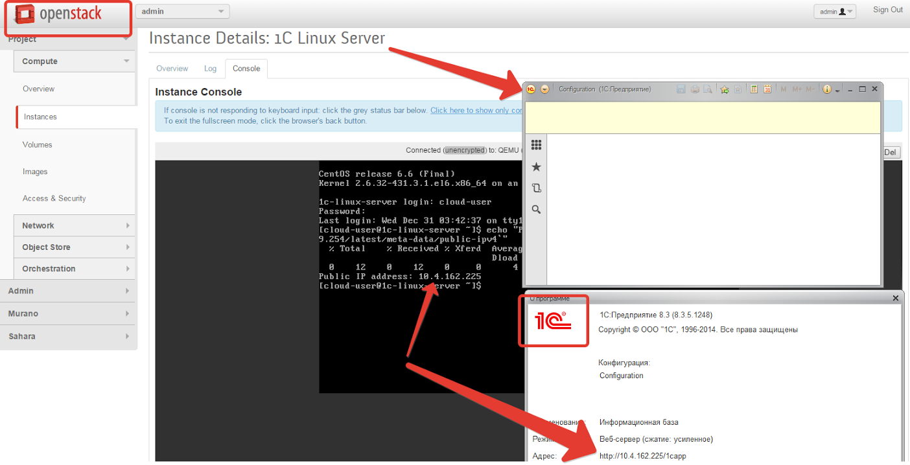
Task: Click the 1C main menu round icon
Action: click(531, 89)
